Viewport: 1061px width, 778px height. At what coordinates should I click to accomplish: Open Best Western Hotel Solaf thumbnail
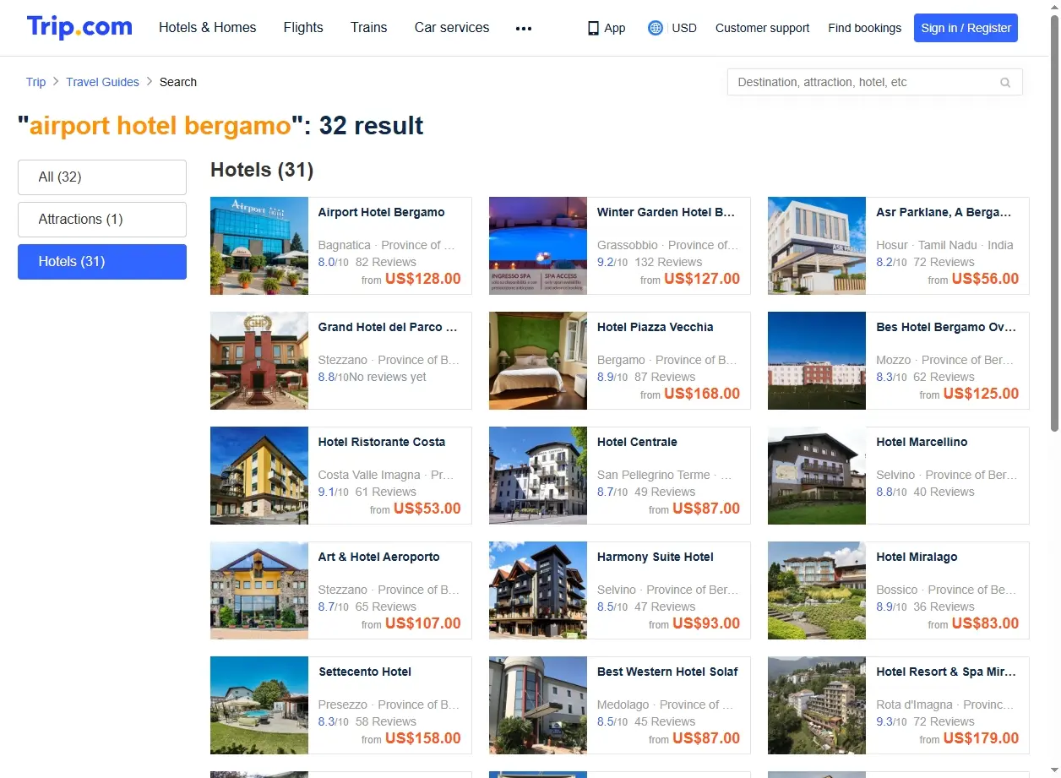pyautogui.click(x=538, y=705)
